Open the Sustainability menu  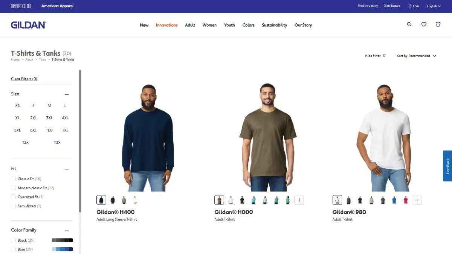click(274, 25)
